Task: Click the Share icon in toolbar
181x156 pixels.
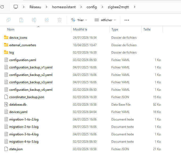Action: click(x=47, y=20)
